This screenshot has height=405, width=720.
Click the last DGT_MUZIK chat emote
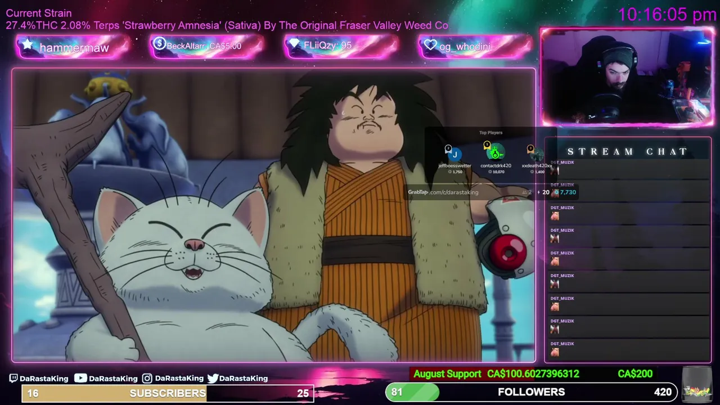click(555, 352)
